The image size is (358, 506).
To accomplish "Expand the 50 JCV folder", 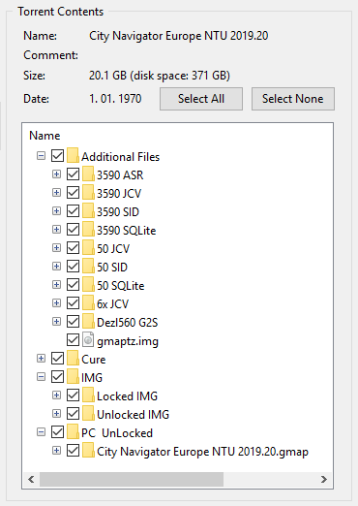I will point(56,248).
